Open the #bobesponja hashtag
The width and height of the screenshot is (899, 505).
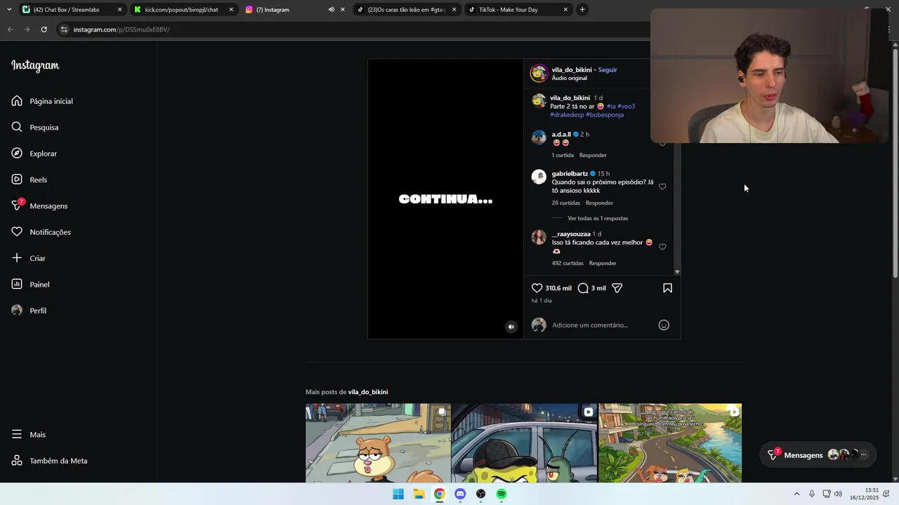pos(605,114)
